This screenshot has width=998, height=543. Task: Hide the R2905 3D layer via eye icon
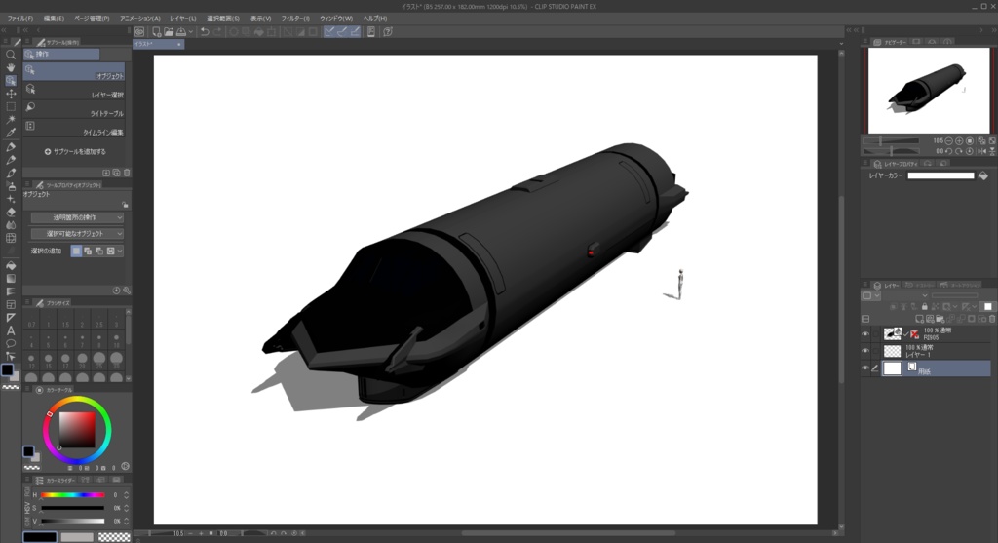point(865,333)
